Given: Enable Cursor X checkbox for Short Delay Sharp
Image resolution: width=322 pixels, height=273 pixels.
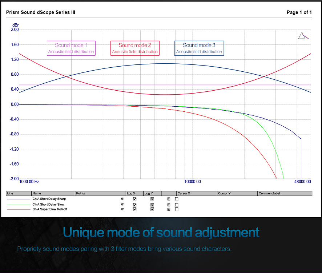Looking at the screenshot, I should (x=177, y=199).
